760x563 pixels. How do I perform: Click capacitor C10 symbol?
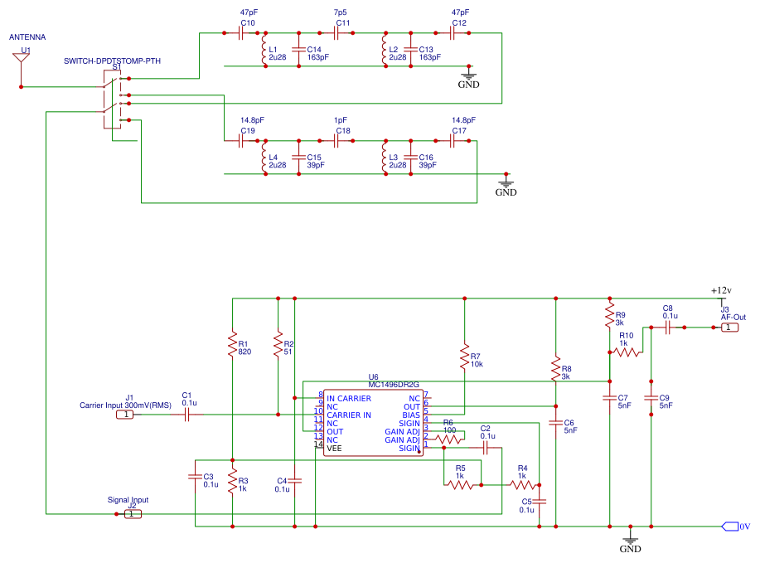[241, 33]
